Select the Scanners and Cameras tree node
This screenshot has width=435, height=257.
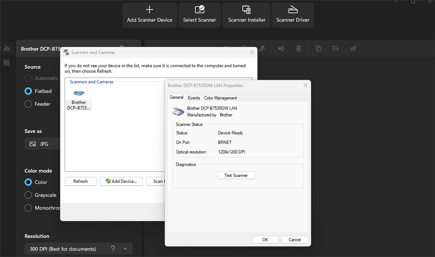click(x=91, y=82)
